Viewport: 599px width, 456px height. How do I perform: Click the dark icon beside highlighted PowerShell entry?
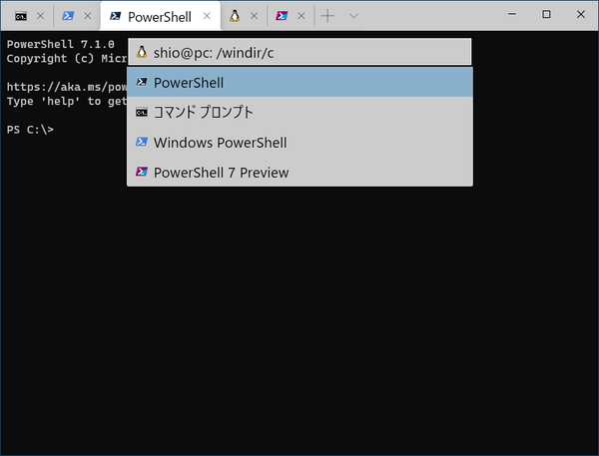142,82
